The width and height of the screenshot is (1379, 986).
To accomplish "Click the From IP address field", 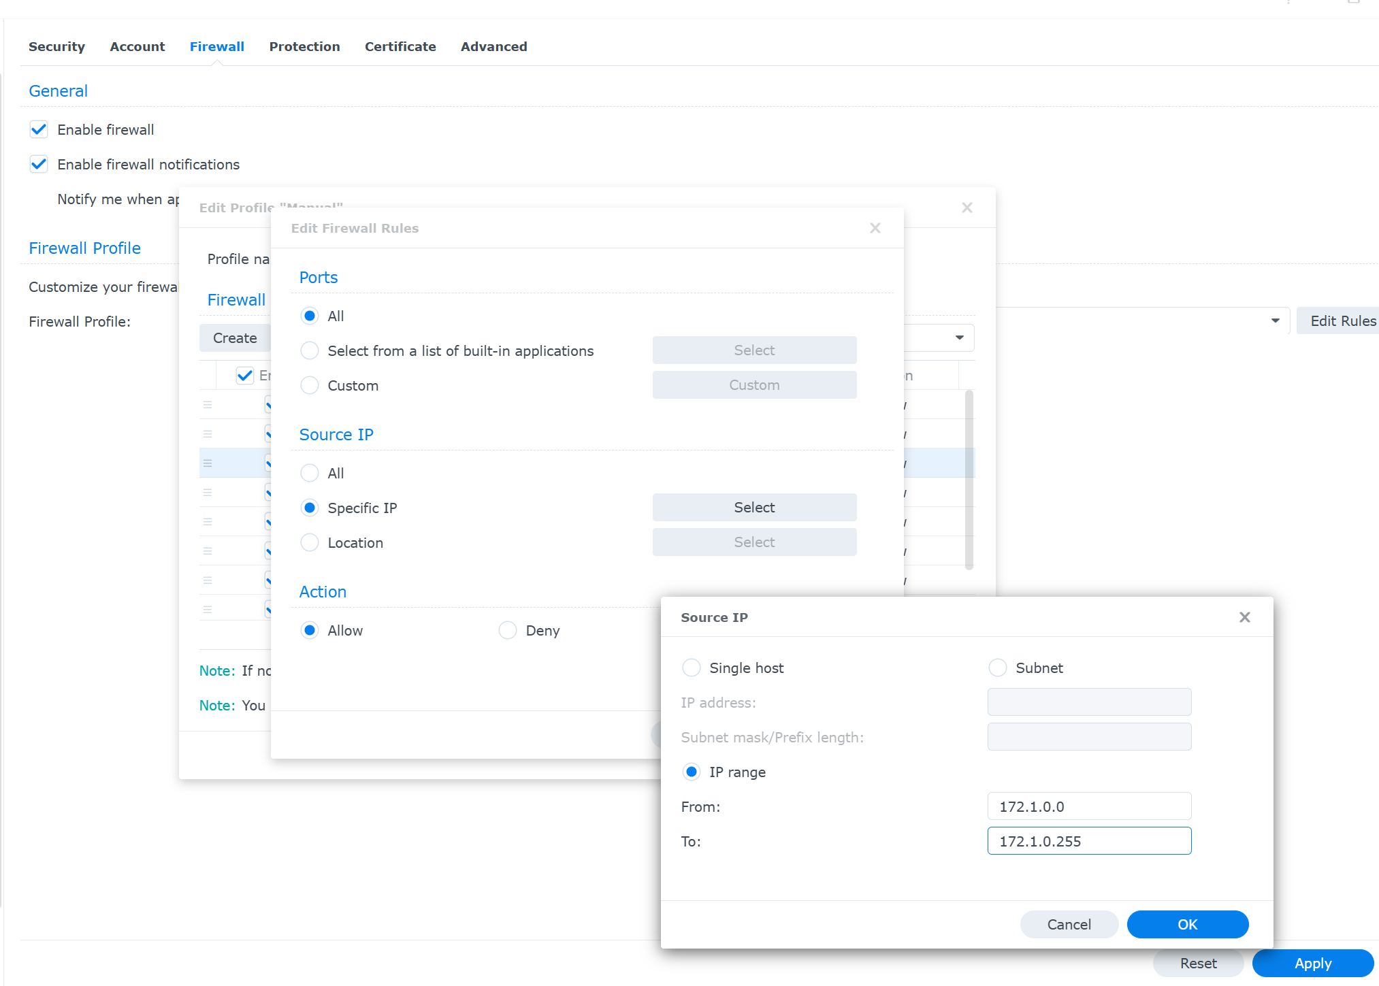I will pyautogui.click(x=1089, y=806).
